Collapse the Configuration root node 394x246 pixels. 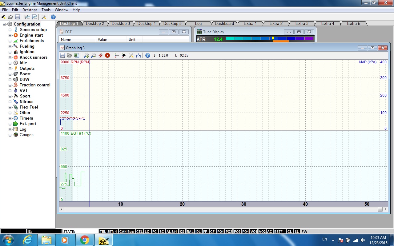4,24
